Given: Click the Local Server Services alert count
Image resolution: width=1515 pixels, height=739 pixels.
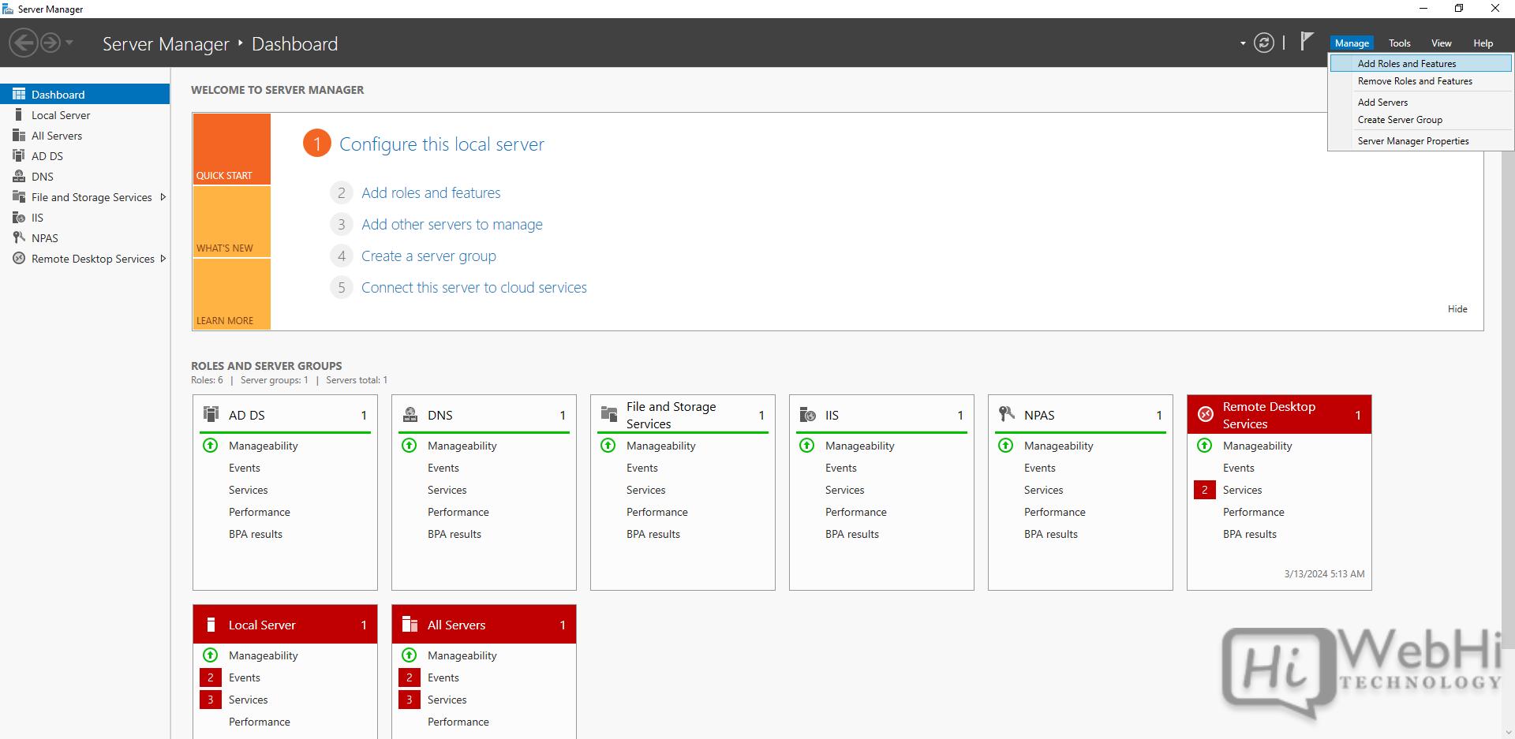Looking at the screenshot, I should (x=211, y=700).
